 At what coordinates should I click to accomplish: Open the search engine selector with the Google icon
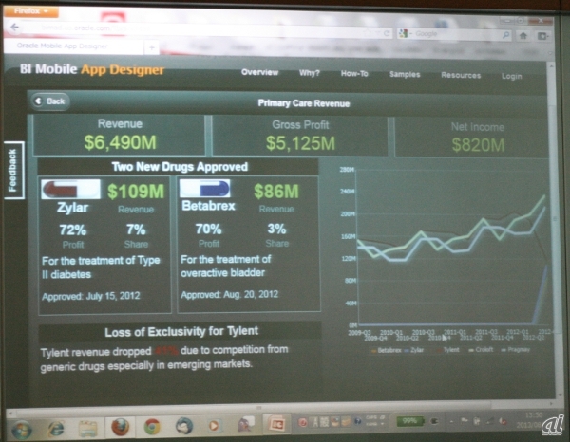point(404,34)
